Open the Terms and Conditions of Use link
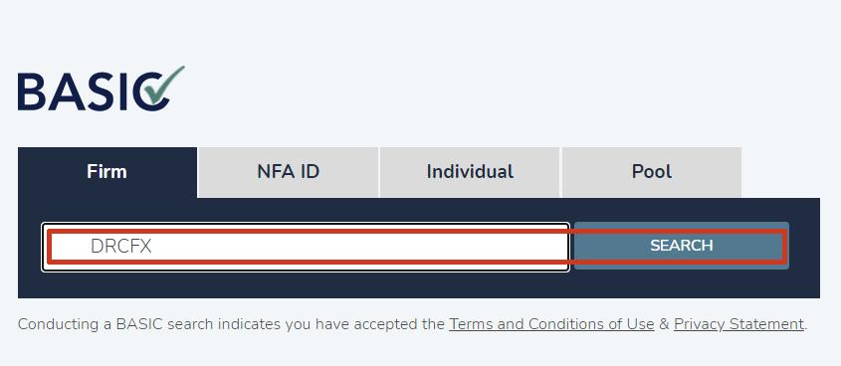841x366 pixels. [x=551, y=324]
